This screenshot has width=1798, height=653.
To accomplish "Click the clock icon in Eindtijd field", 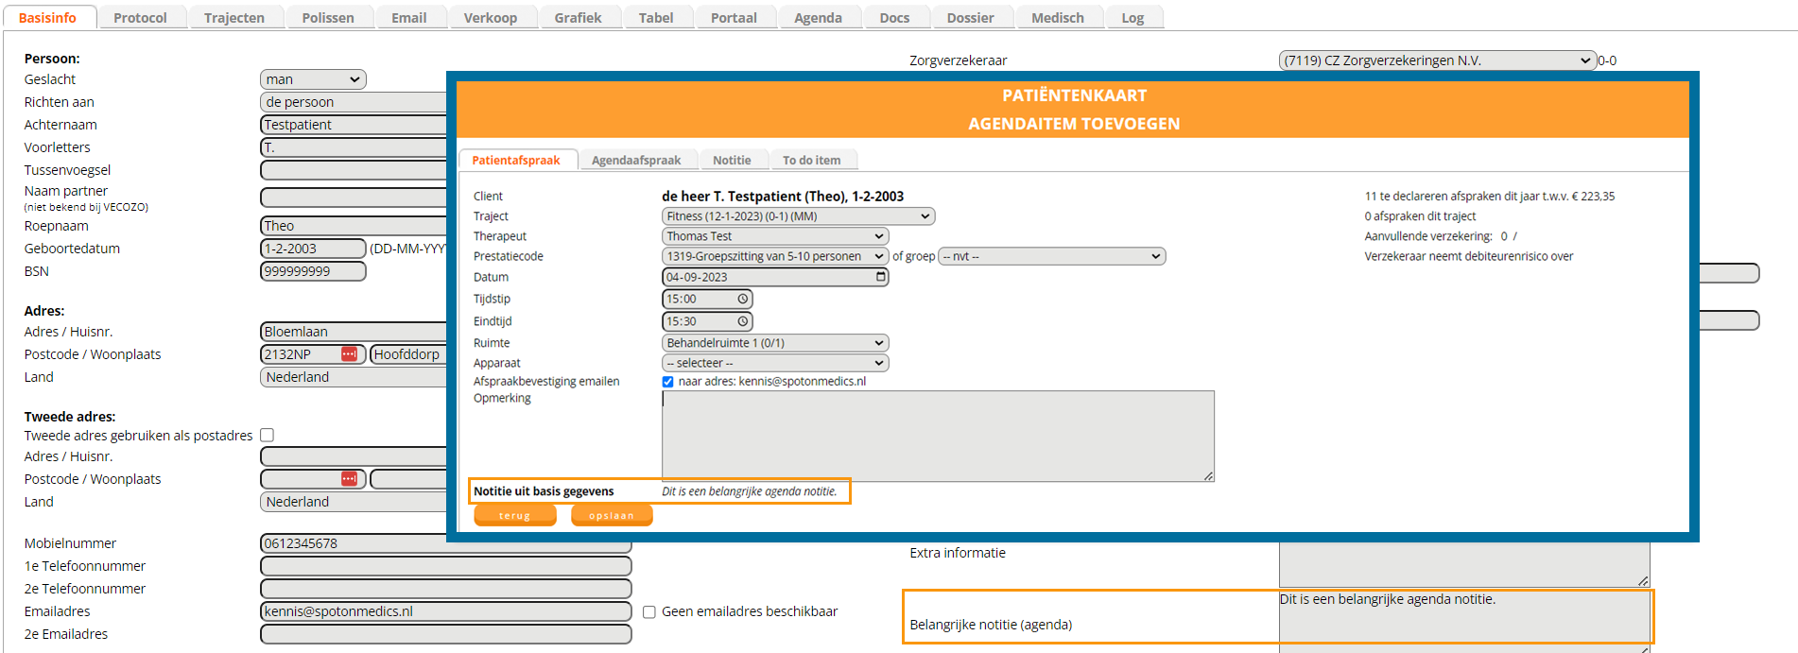I will click(743, 321).
